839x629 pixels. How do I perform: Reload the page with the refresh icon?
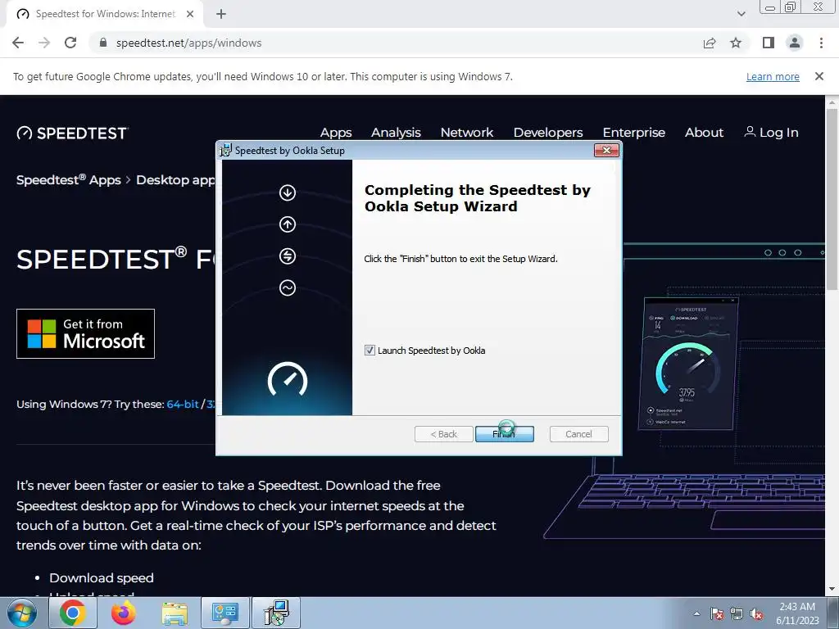pyautogui.click(x=70, y=43)
